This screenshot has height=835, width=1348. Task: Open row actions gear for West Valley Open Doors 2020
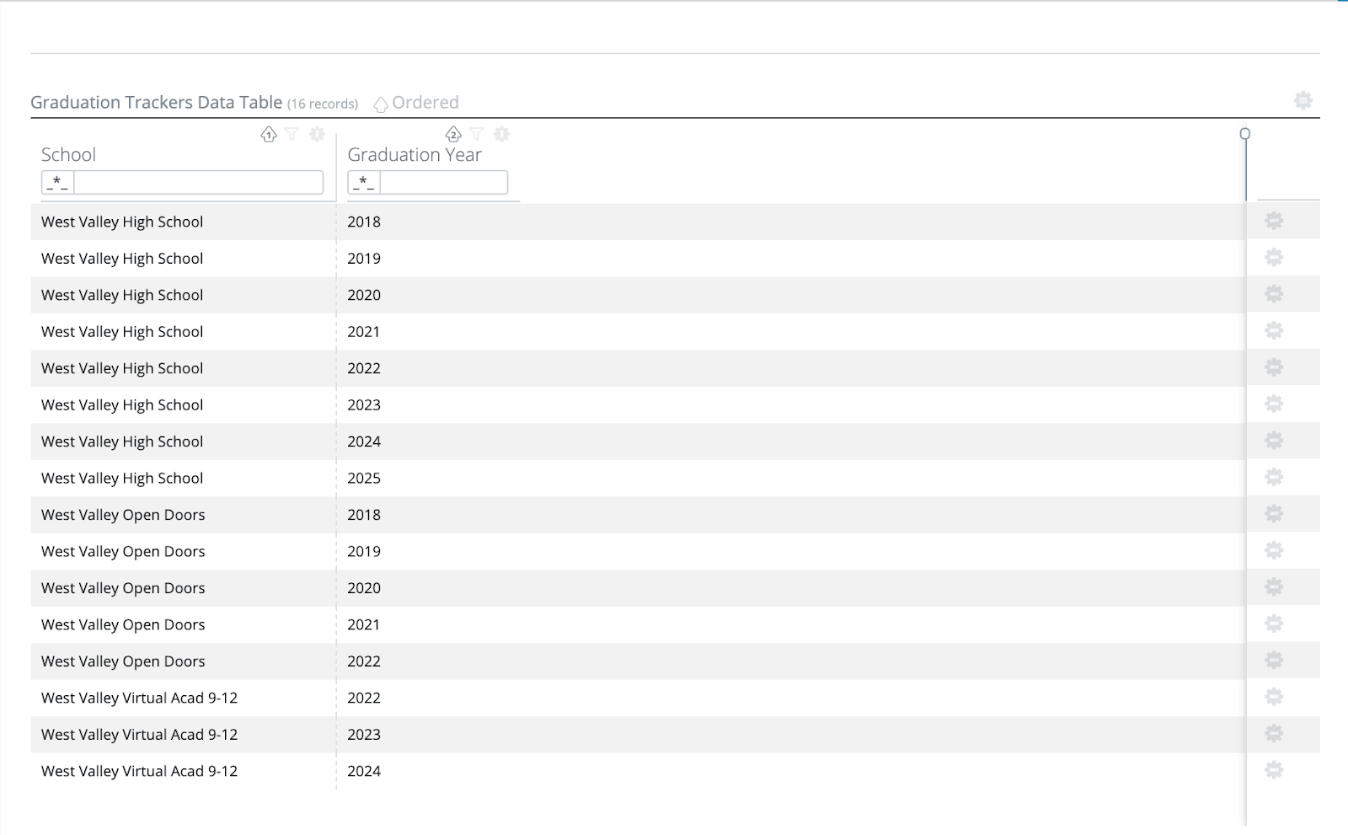pos(1273,587)
